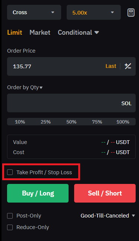
Task: Select the Limit order tab
Action: [15, 32]
